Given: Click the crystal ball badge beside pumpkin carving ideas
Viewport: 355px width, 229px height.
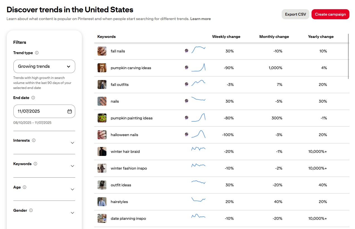Looking at the screenshot, I should coord(186,68).
